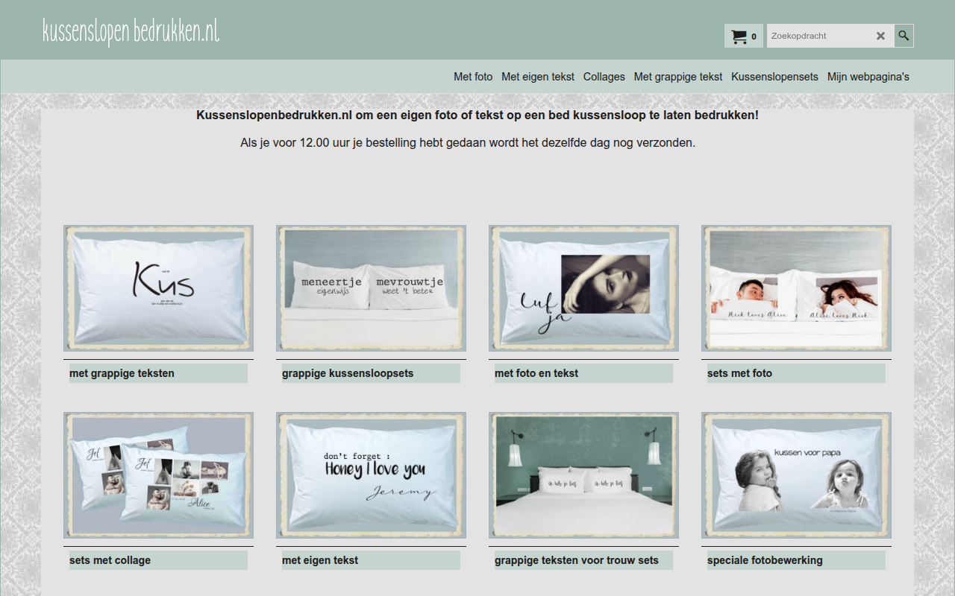Open the Kus pillow thumbnail
Viewport: 955px width, 596px height.
point(158,288)
